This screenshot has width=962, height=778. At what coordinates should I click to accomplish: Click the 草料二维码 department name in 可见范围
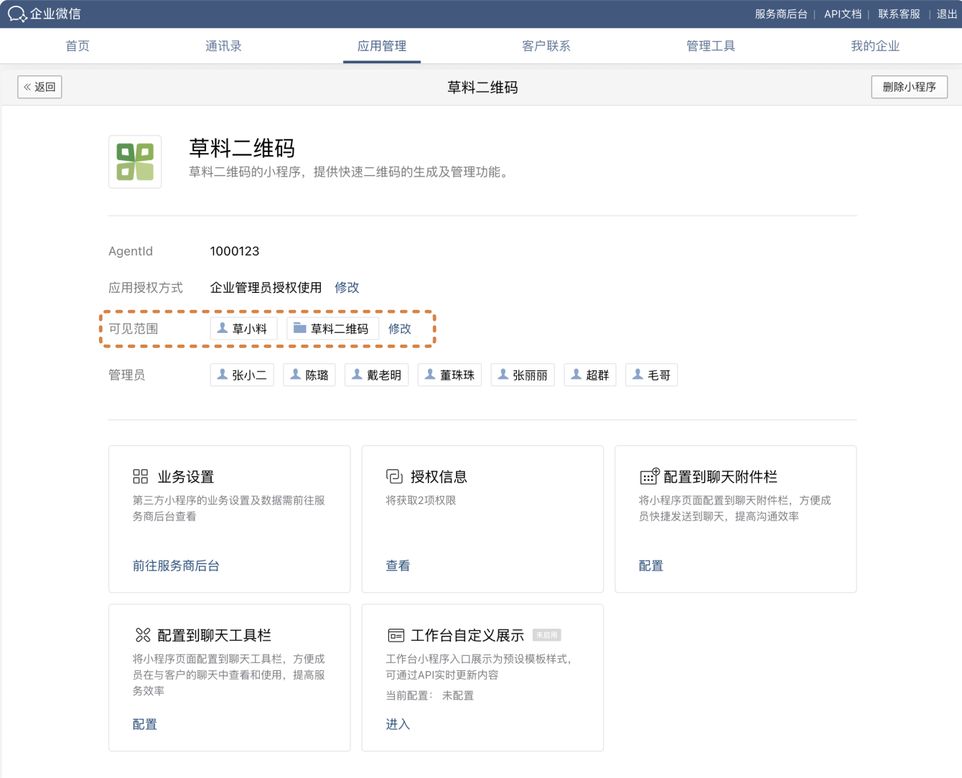point(340,329)
